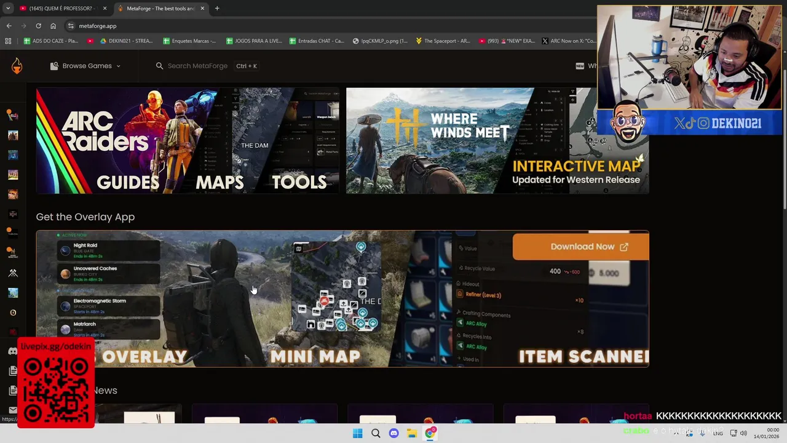Open network icon in system tray
The width and height of the screenshot is (787, 443).
[734, 433]
